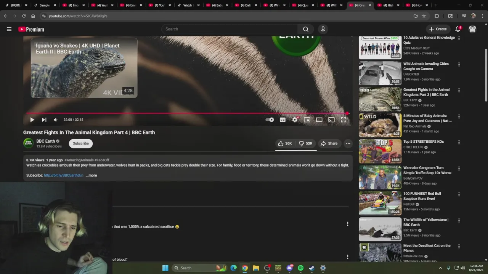
Task: Open options for 8 Minutes of Baby Animals
Action: [x=459, y=116]
